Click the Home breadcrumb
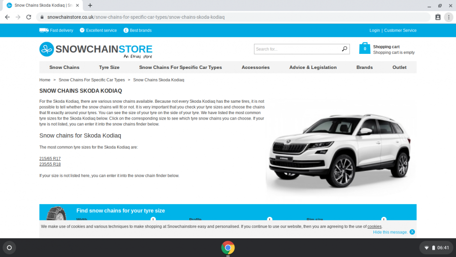 (x=45, y=80)
